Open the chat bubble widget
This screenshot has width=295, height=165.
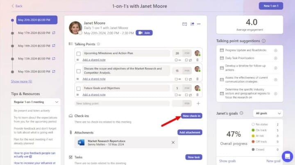[x=287, y=156]
